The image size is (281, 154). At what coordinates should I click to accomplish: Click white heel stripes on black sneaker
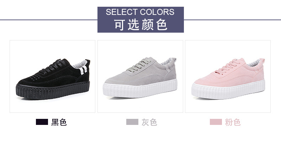point(84,70)
